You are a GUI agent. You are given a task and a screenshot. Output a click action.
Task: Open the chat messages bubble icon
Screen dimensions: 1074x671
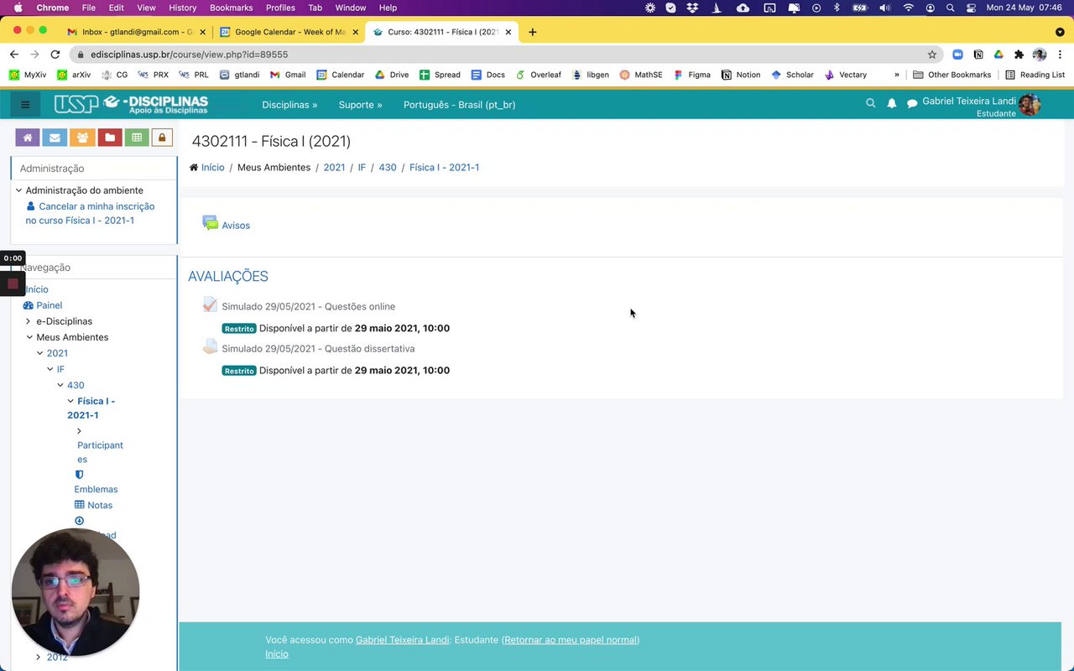coord(912,104)
